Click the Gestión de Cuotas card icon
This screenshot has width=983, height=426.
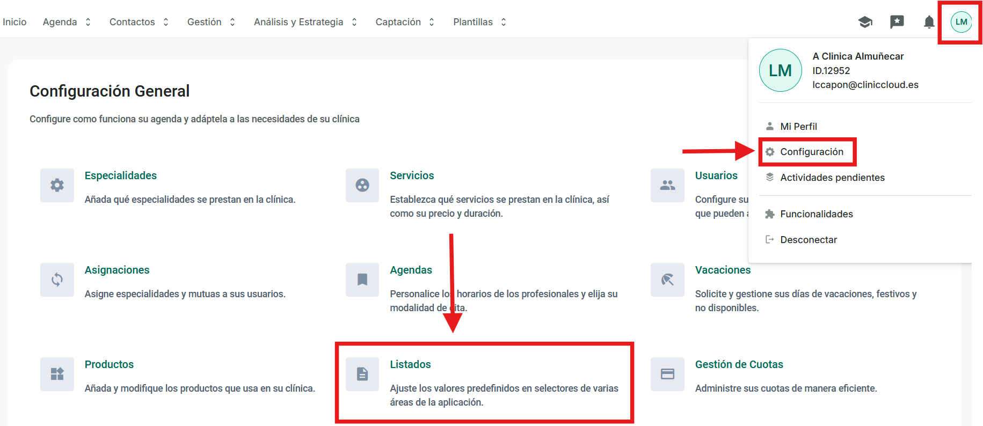point(667,374)
